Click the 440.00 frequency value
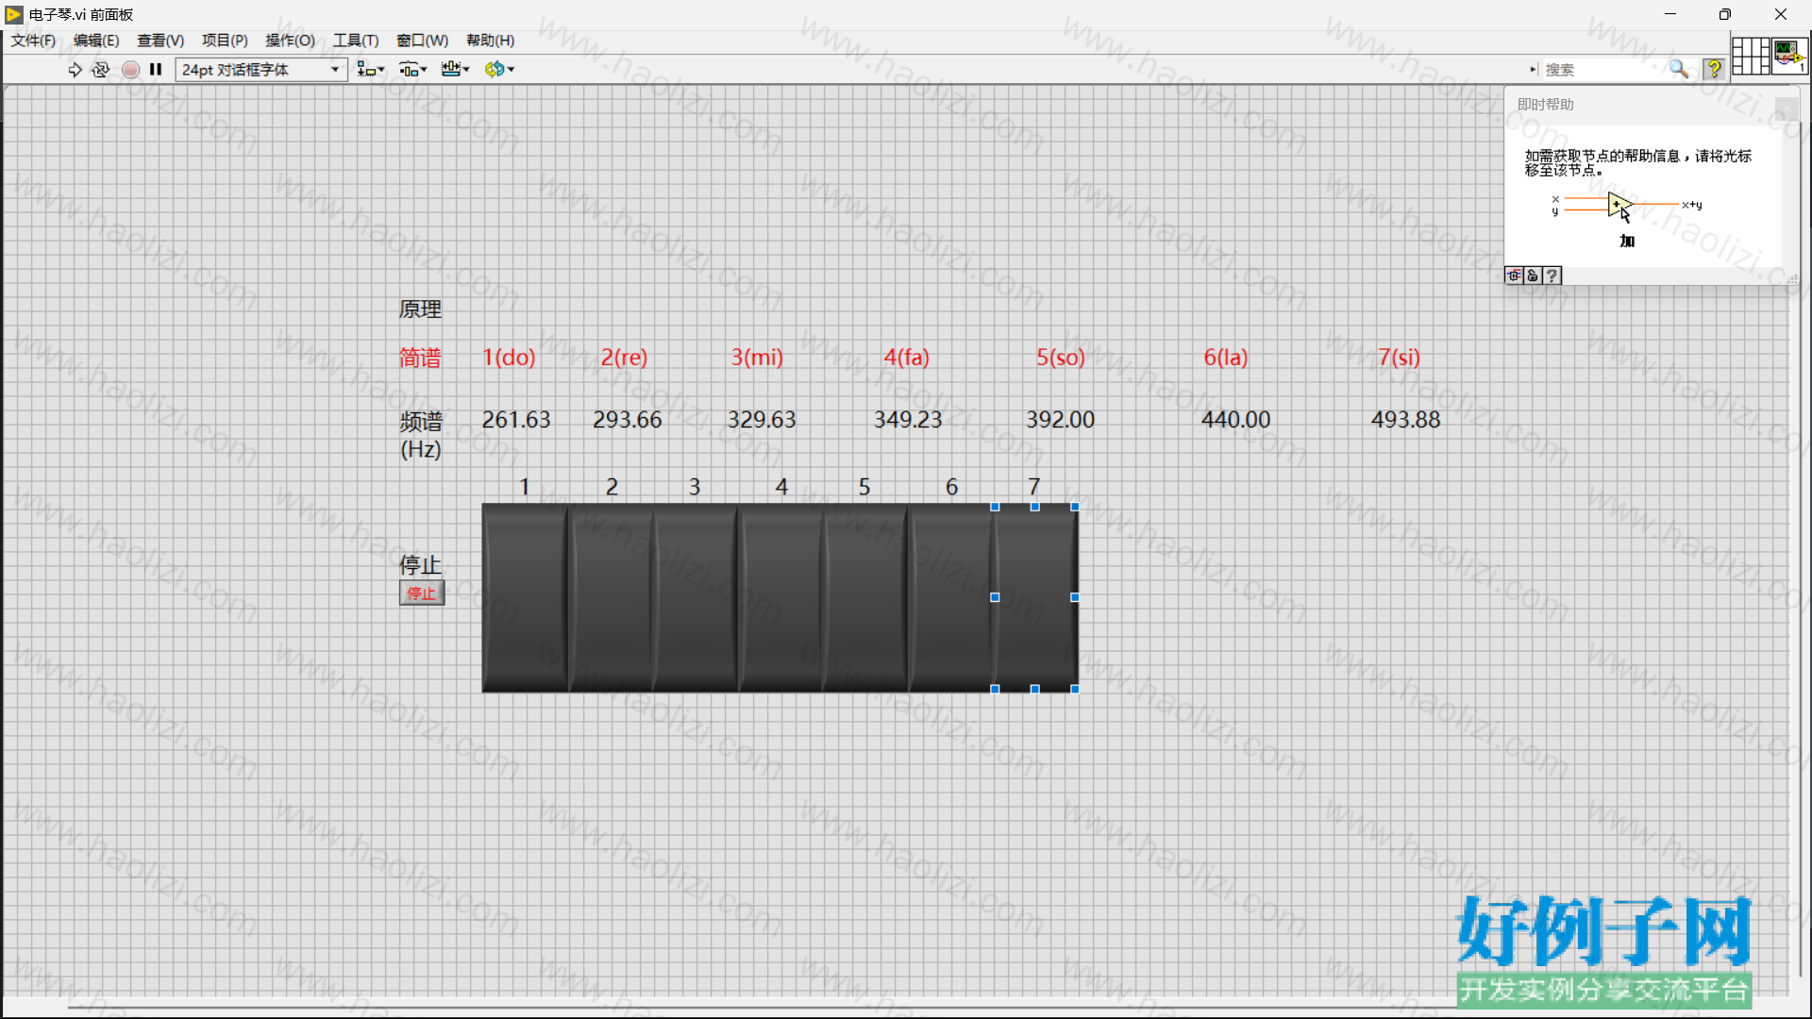The image size is (1812, 1019). pyautogui.click(x=1236, y=420)
